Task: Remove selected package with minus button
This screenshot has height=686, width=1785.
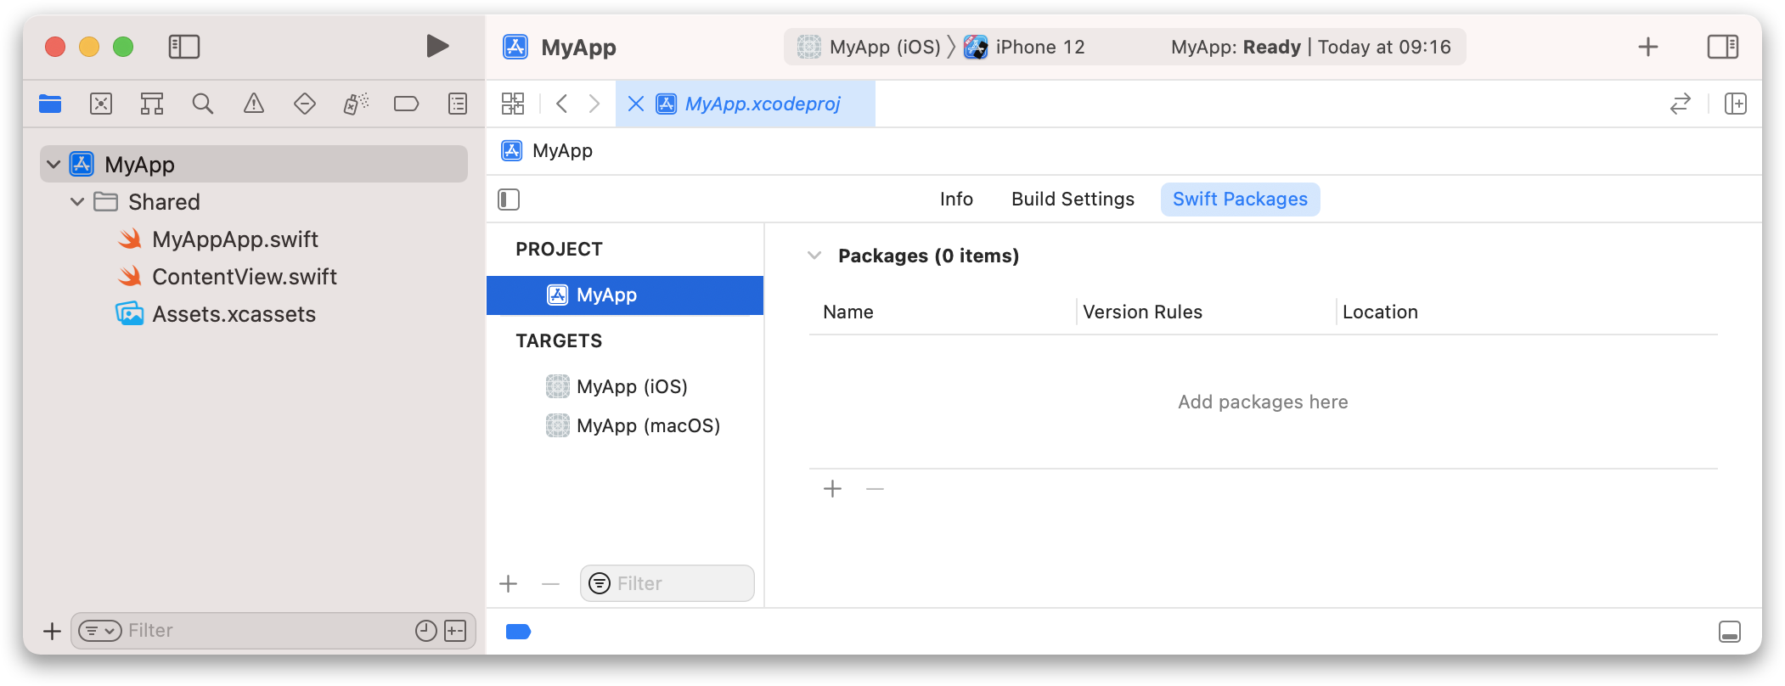Action: pyautogui.click(x=876, y=489)
